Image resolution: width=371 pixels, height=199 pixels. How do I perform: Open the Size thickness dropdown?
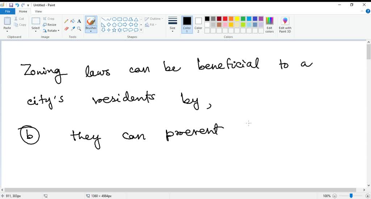172,24
